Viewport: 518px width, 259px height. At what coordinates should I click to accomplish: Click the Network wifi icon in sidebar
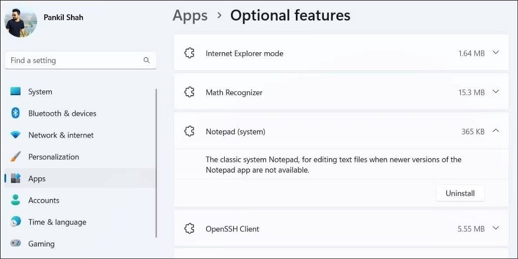point(16,135)
